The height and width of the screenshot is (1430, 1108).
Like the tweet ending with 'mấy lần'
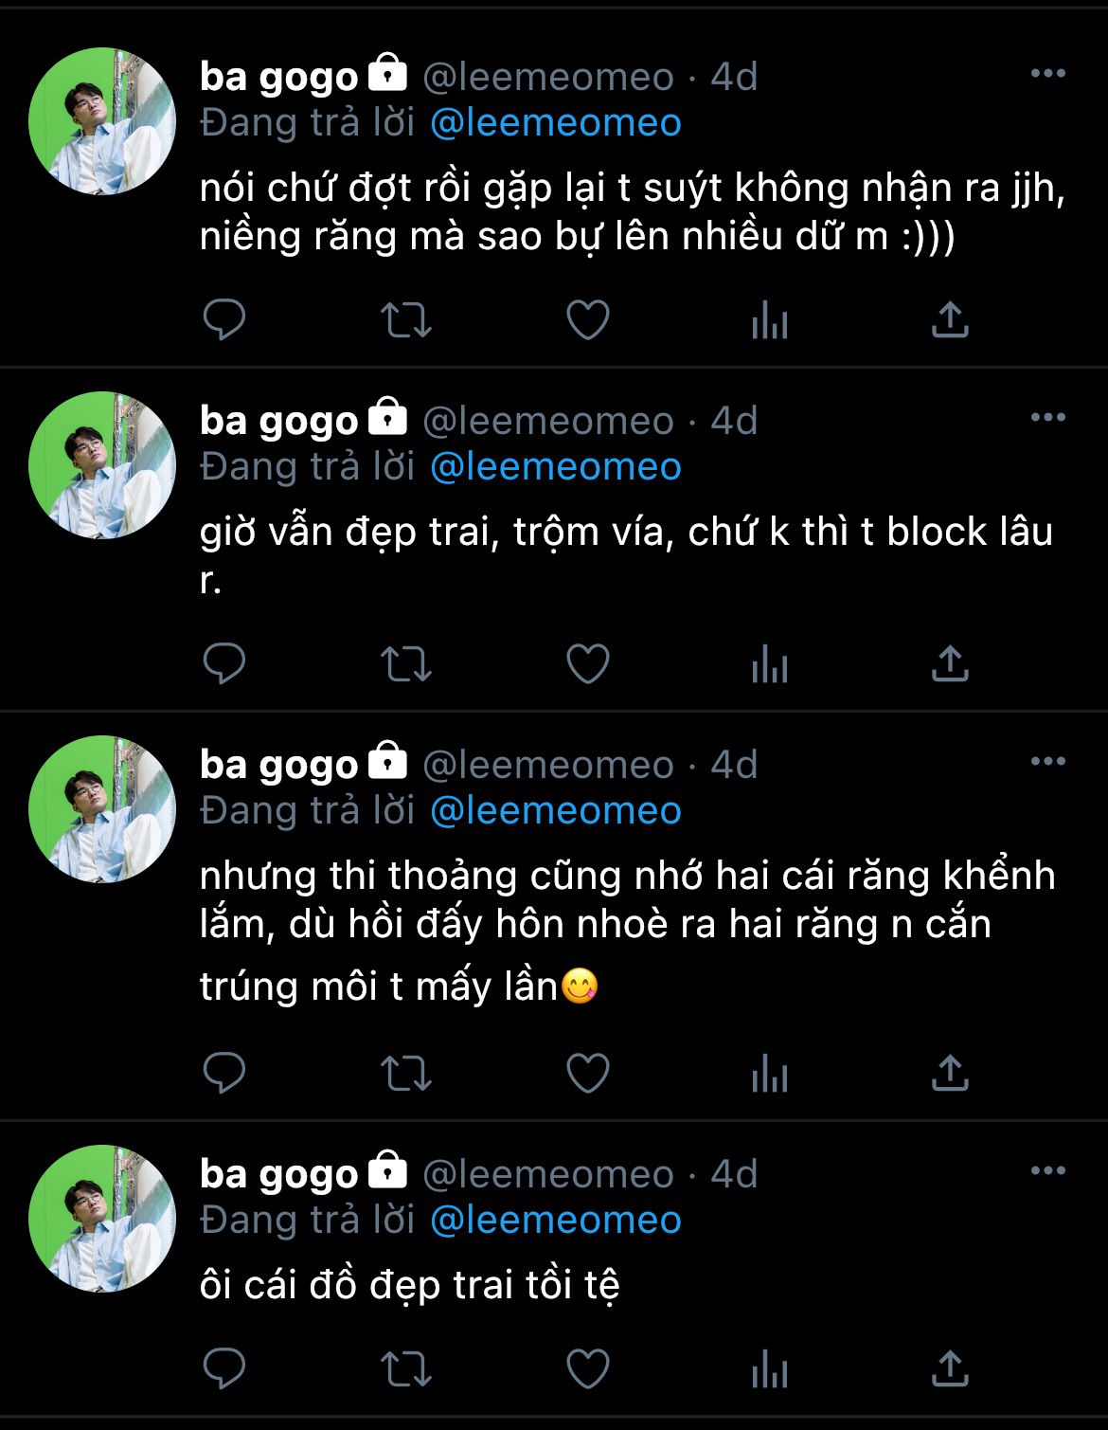click(588, 1074)
